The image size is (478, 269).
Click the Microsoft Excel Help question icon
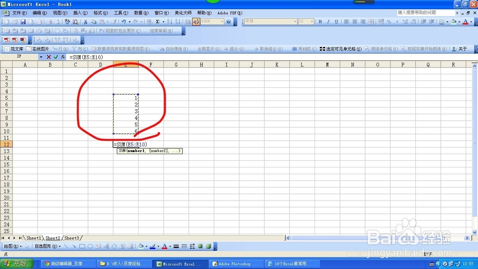[x=228, y=22]
